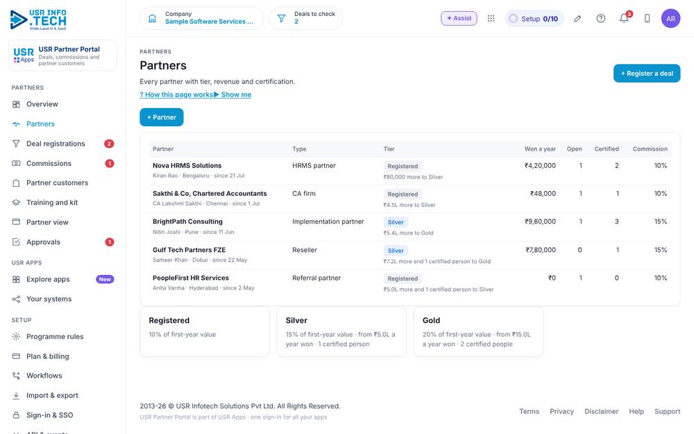This screenshot has width=694, height=434.
Task: Open the Setup 0/10 progress indicator
Action: (534, 19)
